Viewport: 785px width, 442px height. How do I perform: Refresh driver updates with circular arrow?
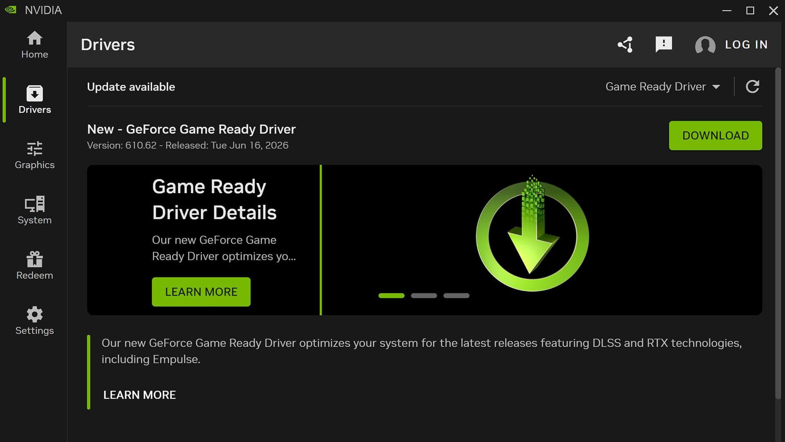tap(752, 86)
